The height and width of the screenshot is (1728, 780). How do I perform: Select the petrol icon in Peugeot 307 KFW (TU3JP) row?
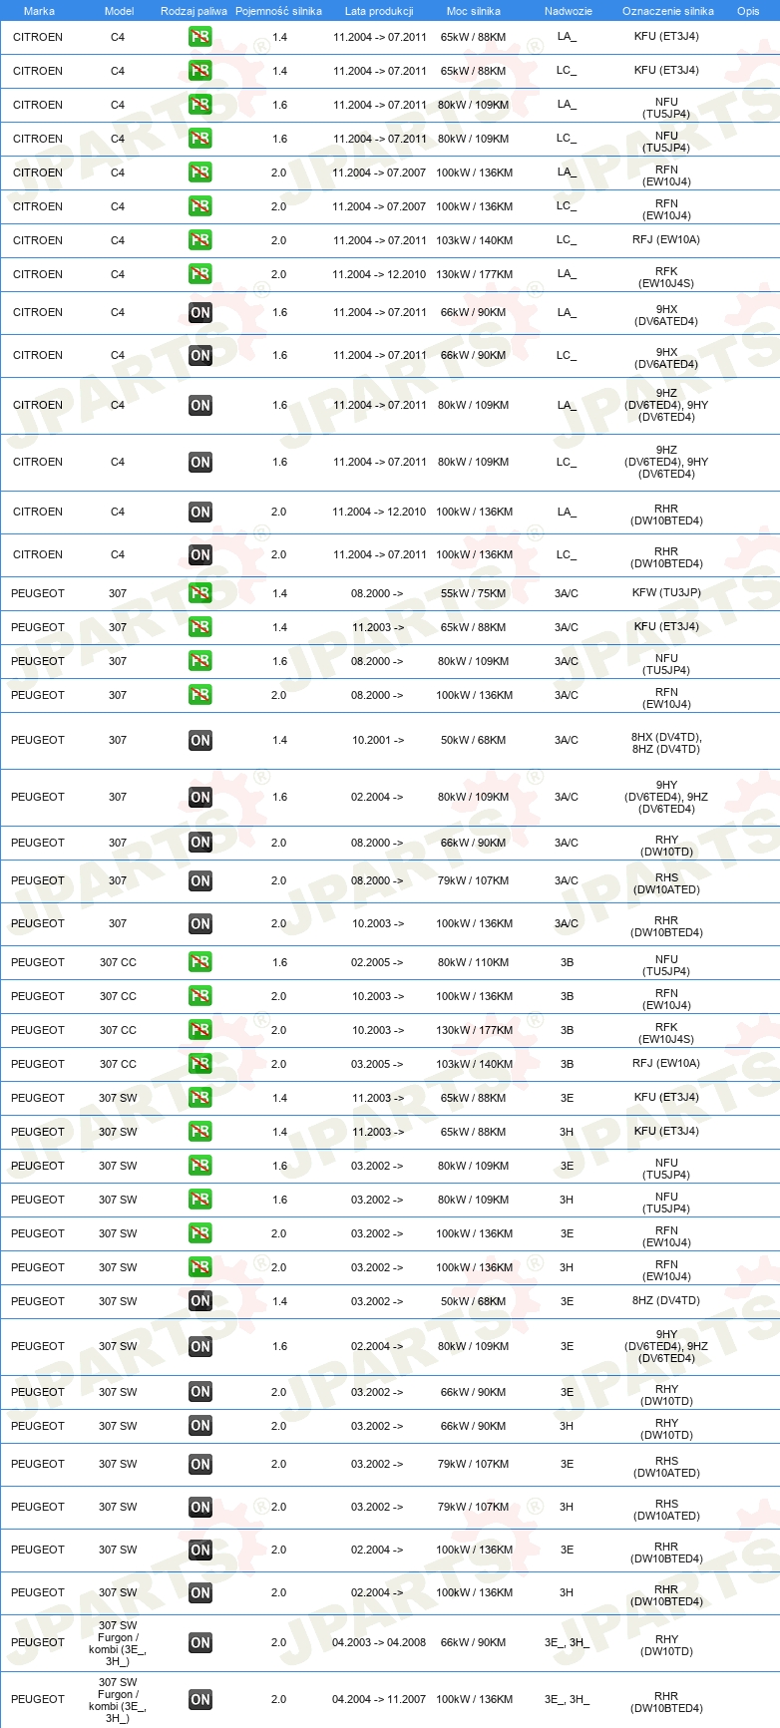200,593
